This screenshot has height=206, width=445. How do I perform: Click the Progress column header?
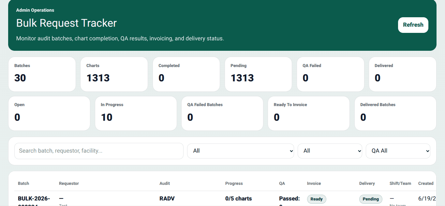[234, 184]
